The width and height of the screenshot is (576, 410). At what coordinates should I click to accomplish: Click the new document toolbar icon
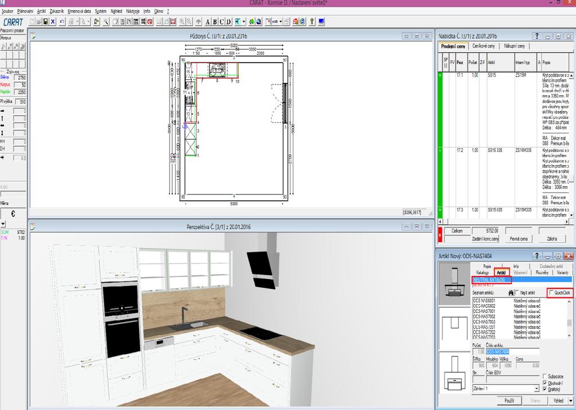[32, 21]
